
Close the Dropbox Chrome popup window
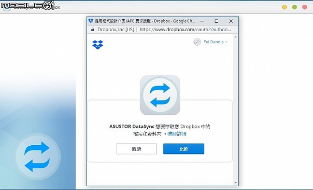point(231,21)
